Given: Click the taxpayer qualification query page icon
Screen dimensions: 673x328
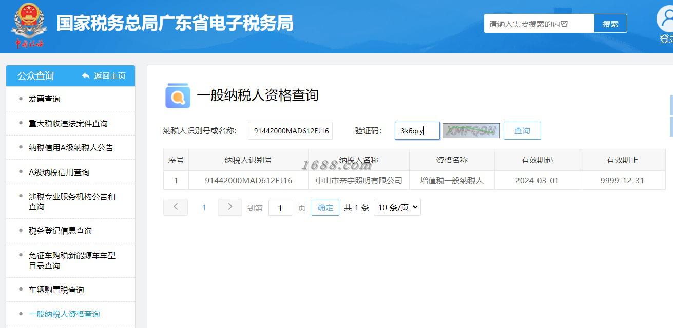Looking at the screenshot, I should pos(178,95).
